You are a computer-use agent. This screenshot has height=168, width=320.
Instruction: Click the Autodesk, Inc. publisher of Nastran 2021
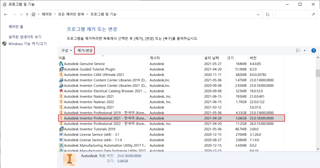160,97
